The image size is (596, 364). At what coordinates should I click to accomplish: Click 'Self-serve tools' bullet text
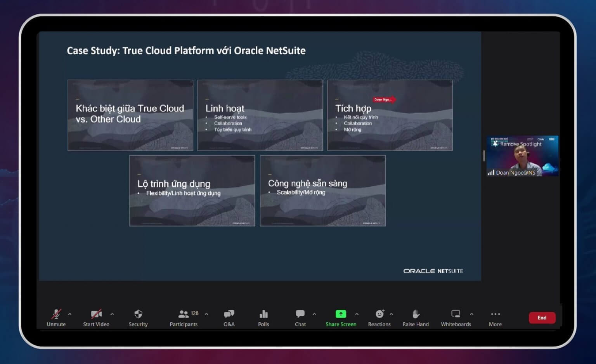pos(230,117)
